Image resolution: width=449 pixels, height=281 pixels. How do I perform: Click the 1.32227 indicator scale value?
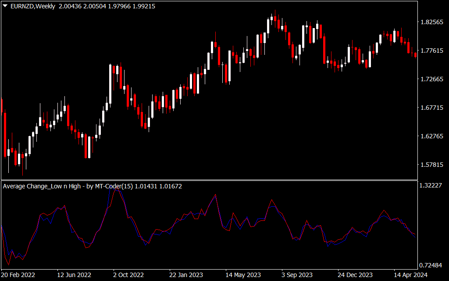point(431,185)
